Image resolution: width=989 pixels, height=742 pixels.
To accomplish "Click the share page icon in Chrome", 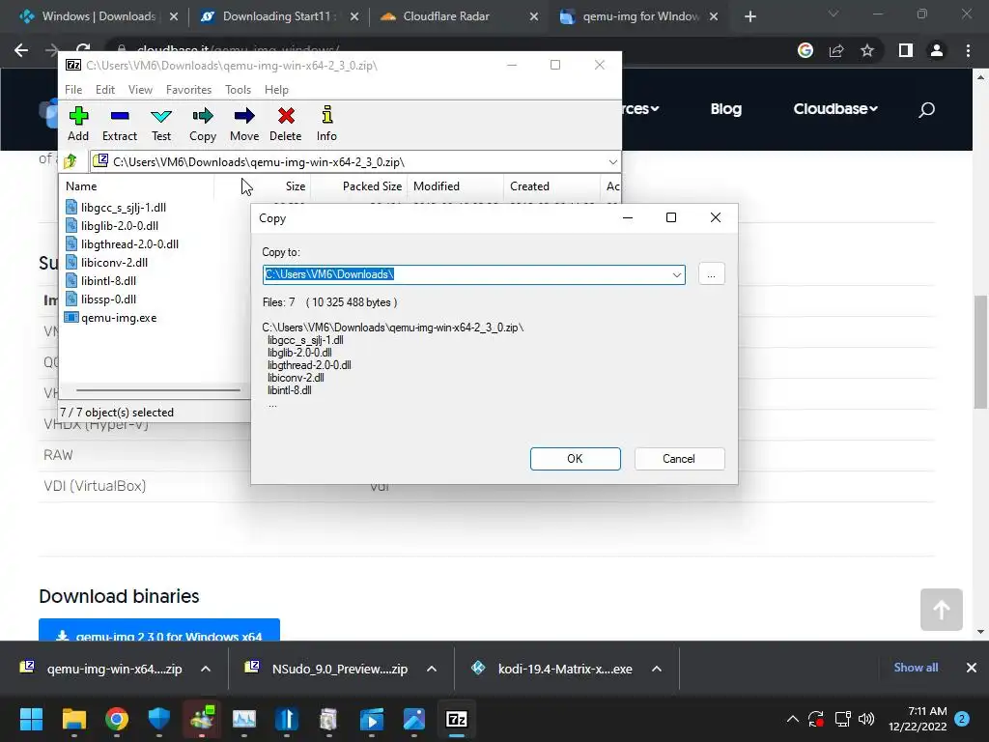I will pos(836,50).
